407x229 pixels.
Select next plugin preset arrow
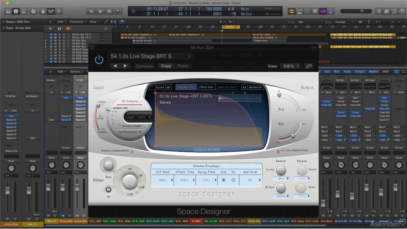pos(125,66)
